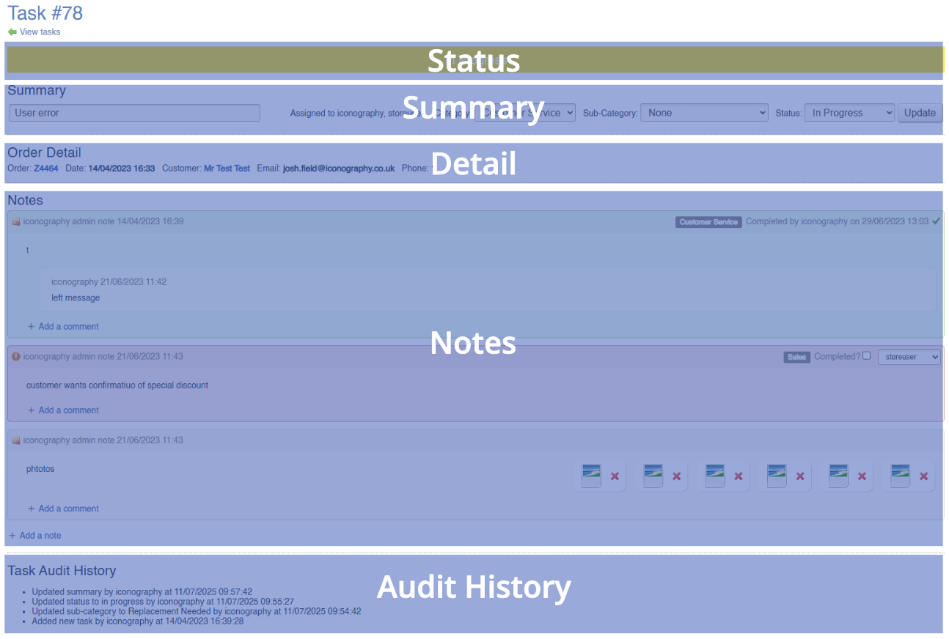Open the Status dropdown showing In Progress
The image size is (949, 639).
point(849,113)
